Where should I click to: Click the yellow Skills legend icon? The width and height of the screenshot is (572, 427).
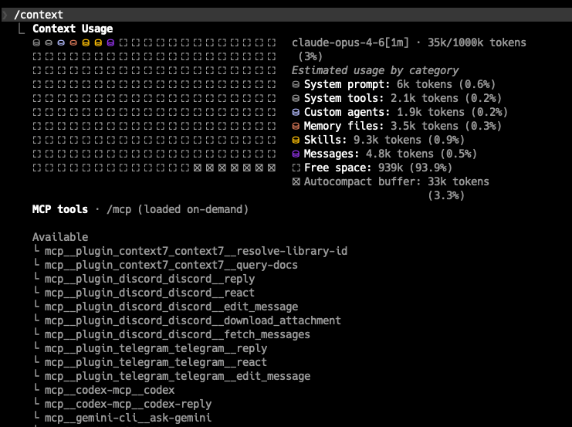point(296,140)
